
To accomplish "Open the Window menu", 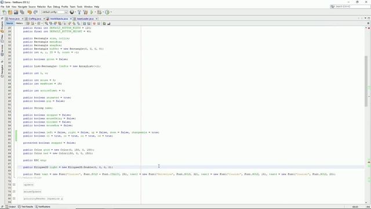I will coord(88,6).
